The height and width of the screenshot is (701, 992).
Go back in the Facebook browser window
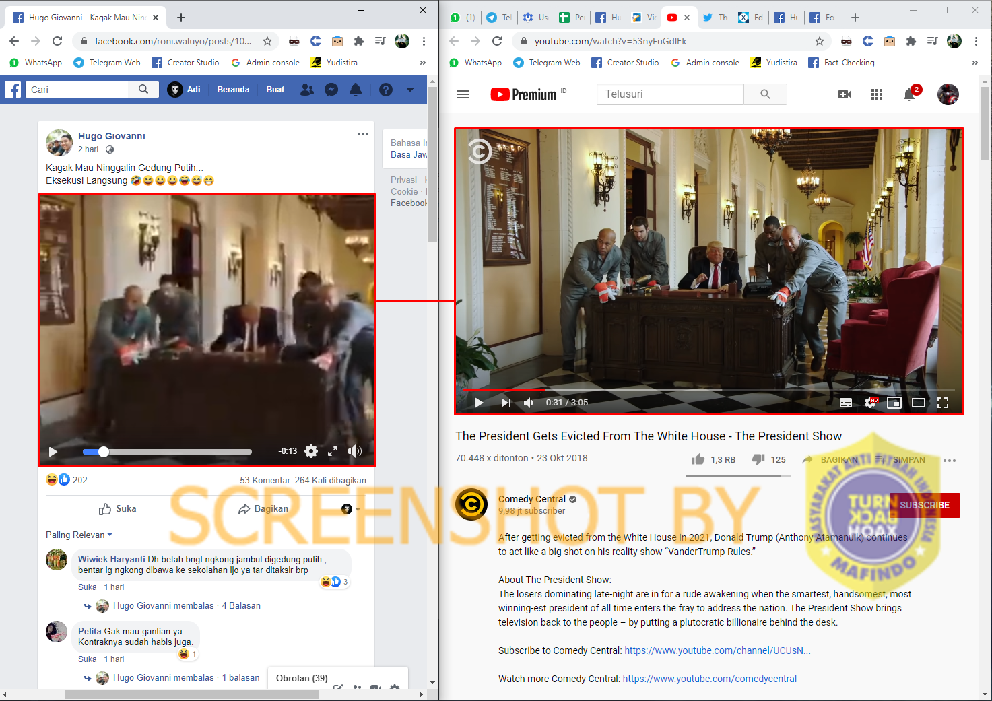pos(14,41)
